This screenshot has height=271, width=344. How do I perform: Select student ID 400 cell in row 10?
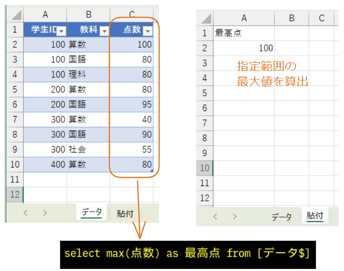45,164
